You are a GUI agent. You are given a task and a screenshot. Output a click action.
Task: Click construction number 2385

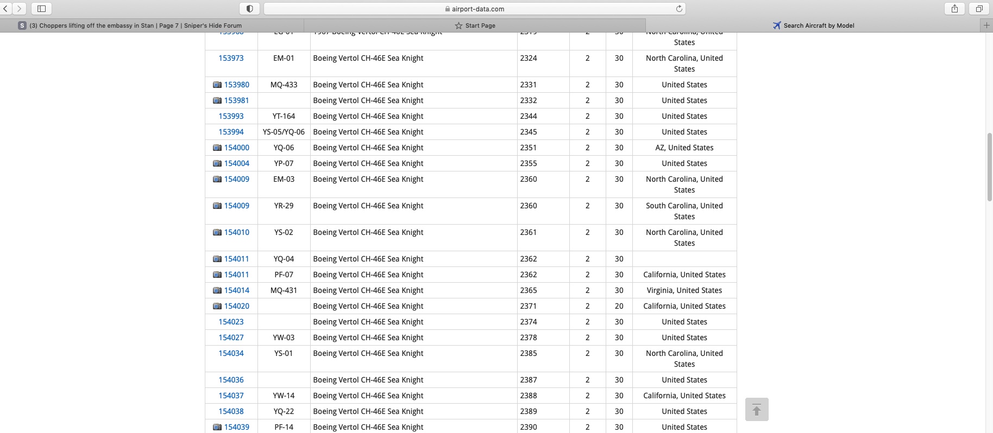(x=529, y=353)
